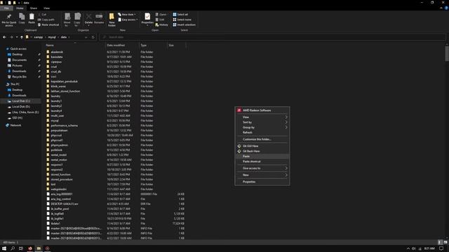Select Recycle Bin in Quick access
Viewport: 449px width, 252px height.
tap(19, 77)
